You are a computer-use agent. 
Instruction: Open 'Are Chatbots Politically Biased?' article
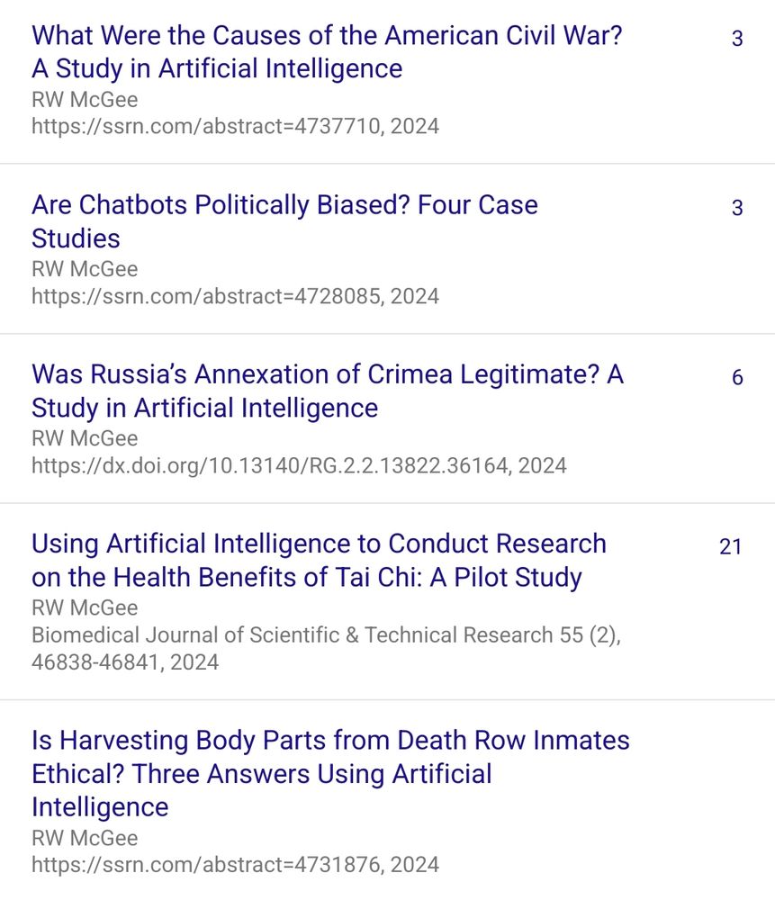coord(284,221)
